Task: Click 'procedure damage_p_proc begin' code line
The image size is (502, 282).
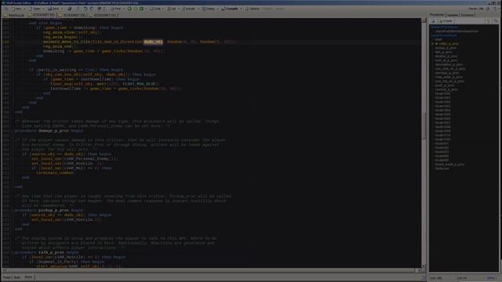Action: click(49, 131)
